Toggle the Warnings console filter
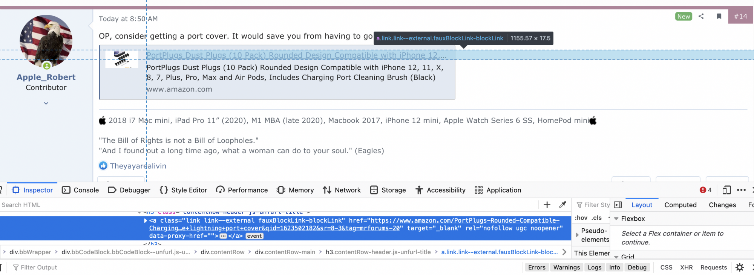This screenshot has height=275, width=754. coord(566,267)
